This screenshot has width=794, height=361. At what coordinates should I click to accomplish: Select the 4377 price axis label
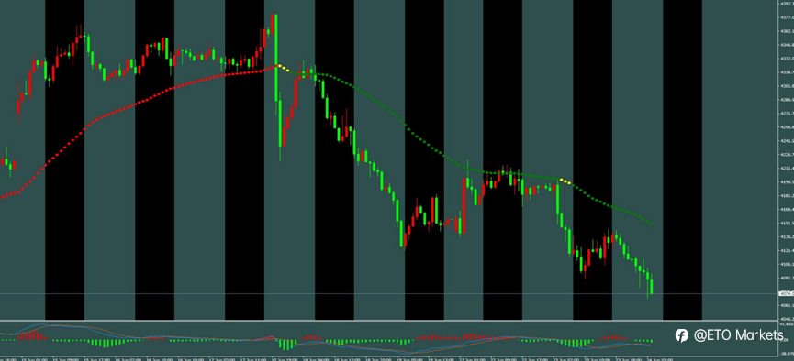click(788, 17)
